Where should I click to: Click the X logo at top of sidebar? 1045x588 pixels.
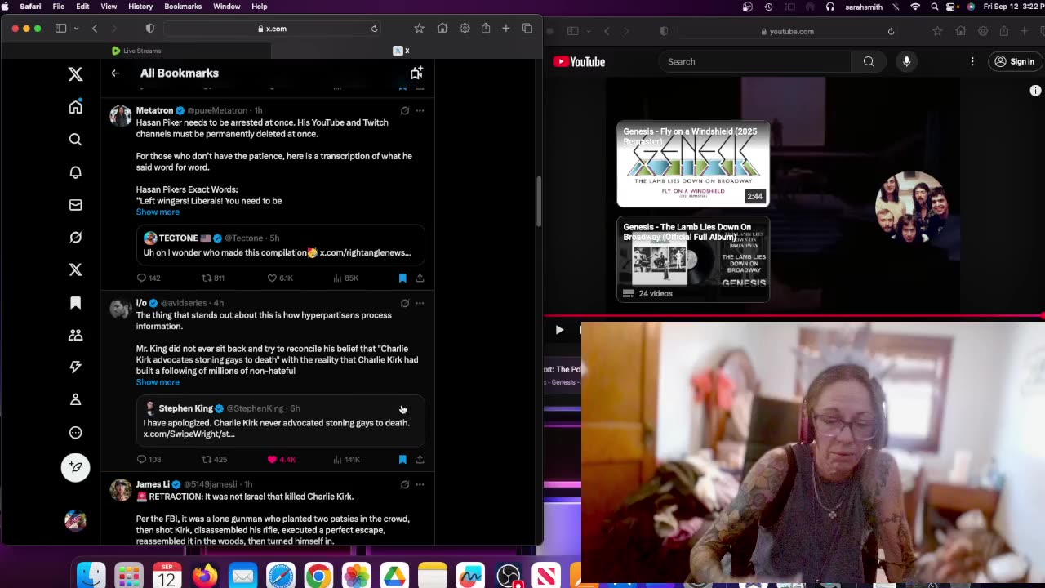pyautogui.click(x=75, y=74)
